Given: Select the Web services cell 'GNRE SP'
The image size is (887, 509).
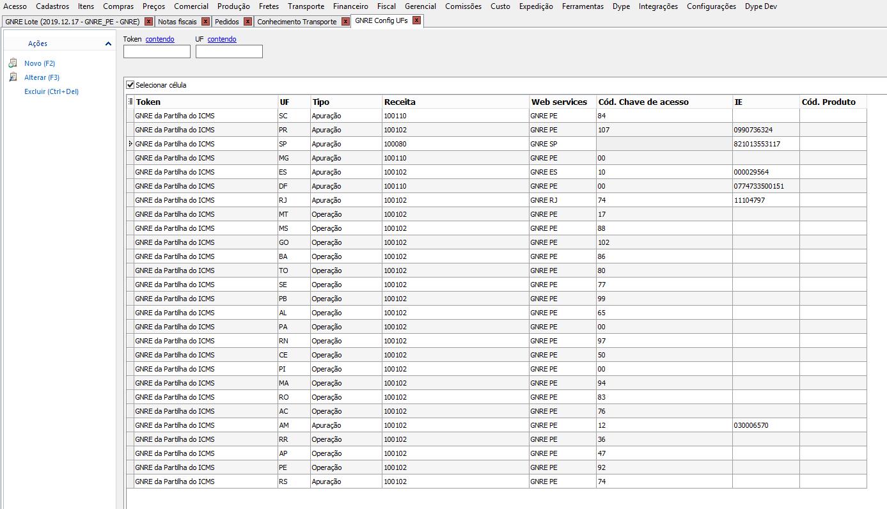Looking at the screenshot, I should click(563, 144).
